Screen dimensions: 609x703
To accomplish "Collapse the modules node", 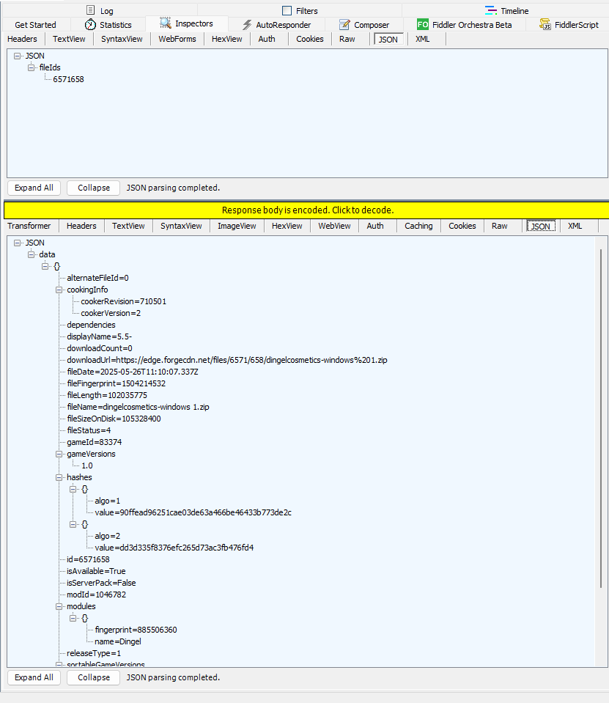I will point(59,607).
